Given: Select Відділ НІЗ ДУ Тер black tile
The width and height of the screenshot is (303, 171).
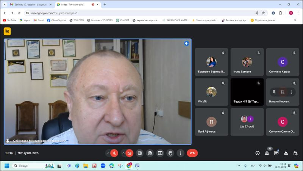Looking at the screenshot, I should (x=247, y=92).
